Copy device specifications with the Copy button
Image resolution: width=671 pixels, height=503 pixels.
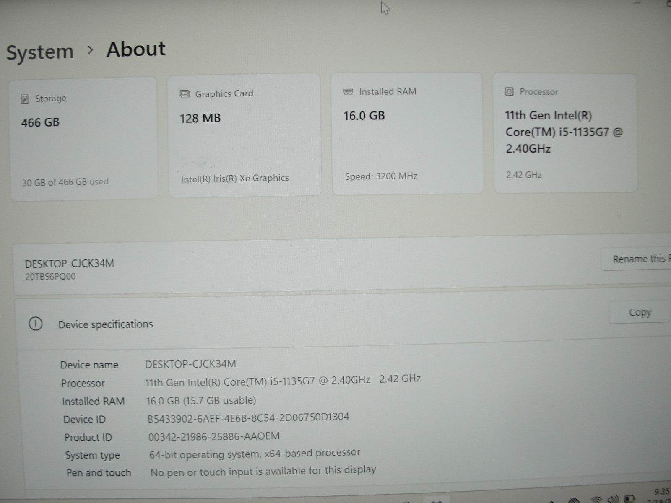(640, 312)
